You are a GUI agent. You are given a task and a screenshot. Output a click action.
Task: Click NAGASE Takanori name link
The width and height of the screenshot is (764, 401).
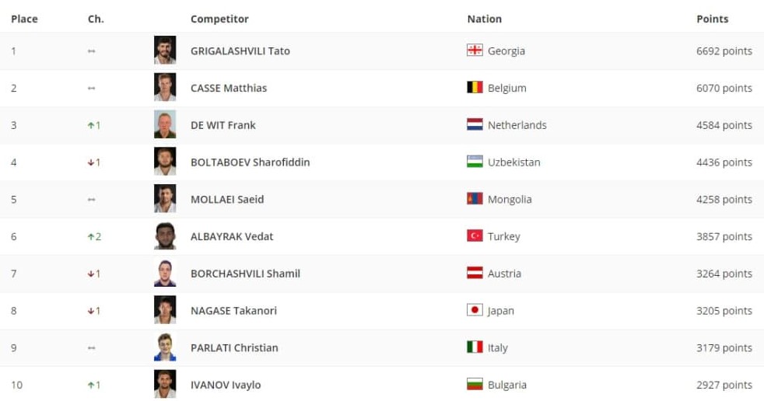coord(233,311)
